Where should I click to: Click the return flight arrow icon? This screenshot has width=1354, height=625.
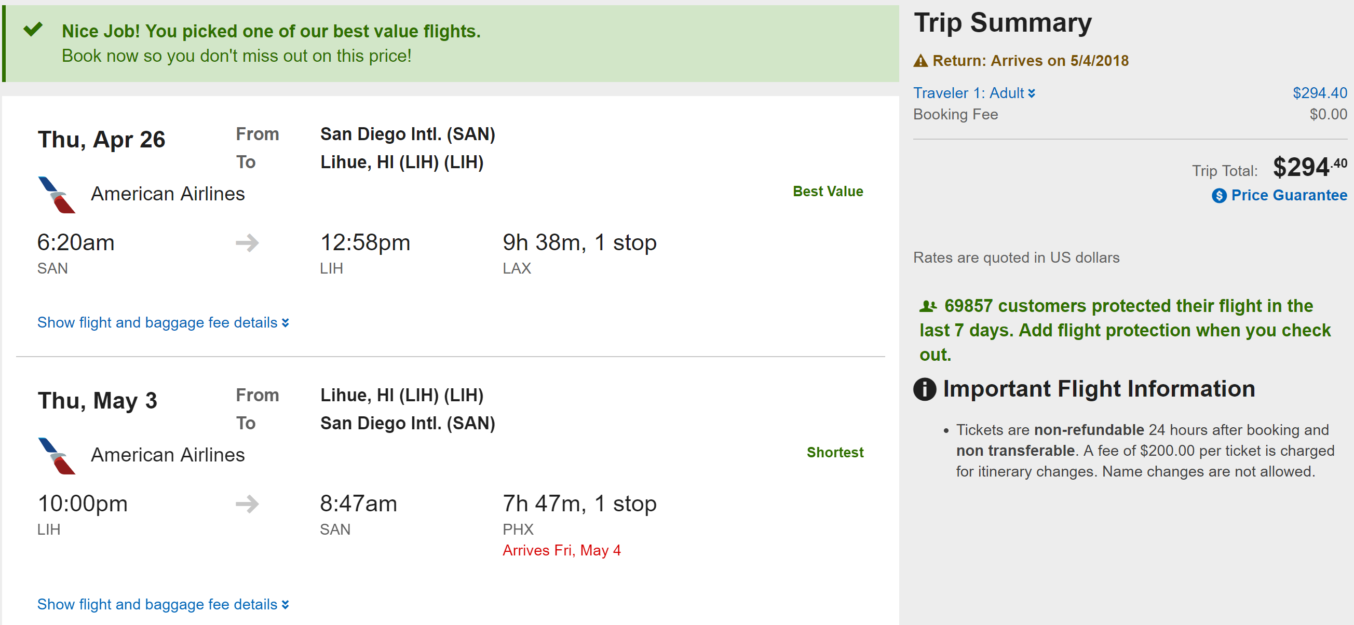(x=247, y=504)
